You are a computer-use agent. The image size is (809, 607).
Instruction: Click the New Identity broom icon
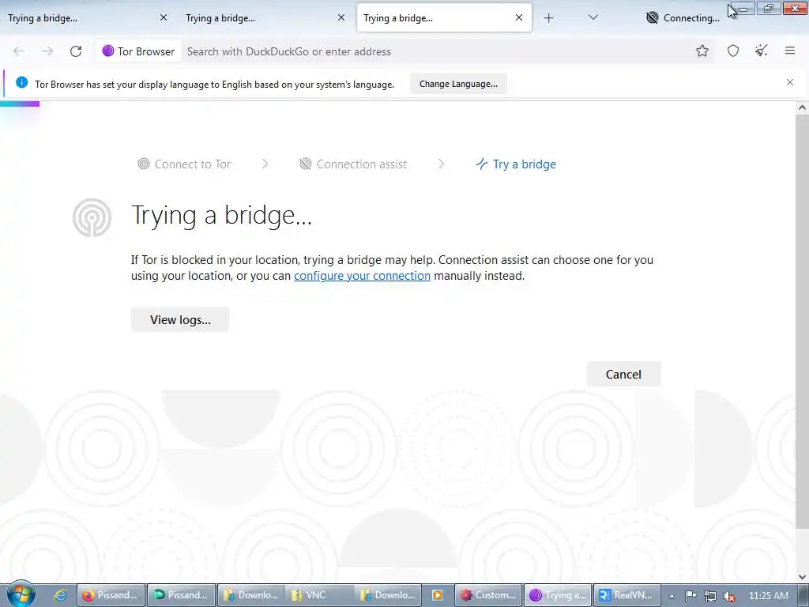coord(762,51)
